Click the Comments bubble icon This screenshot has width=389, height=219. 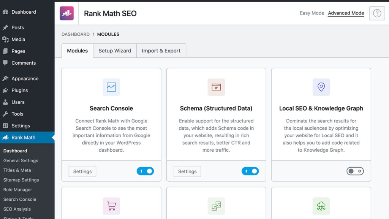(x=5, y=63)
